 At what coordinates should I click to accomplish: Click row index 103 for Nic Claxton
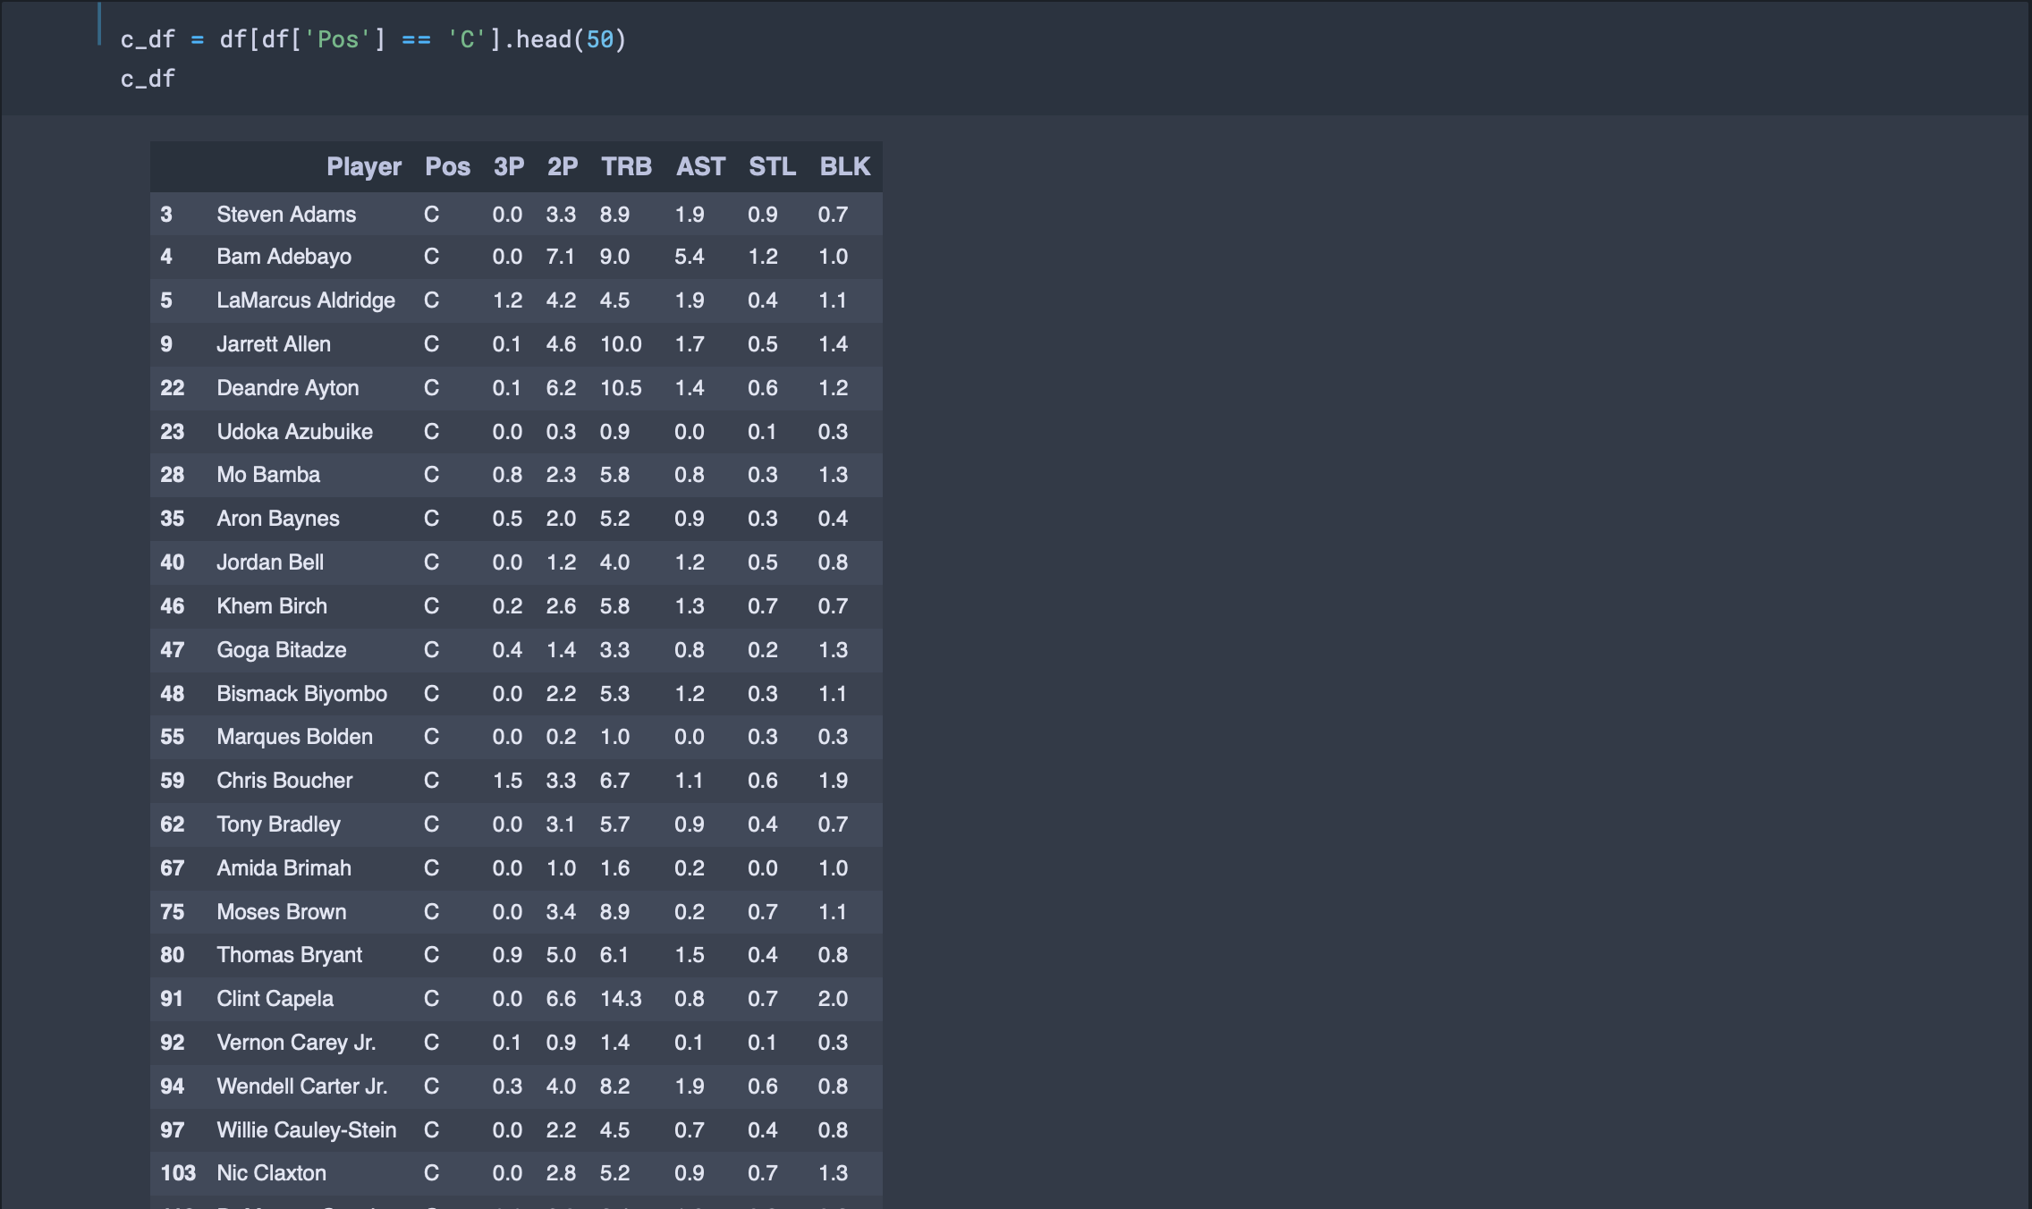click(177, 1173)
